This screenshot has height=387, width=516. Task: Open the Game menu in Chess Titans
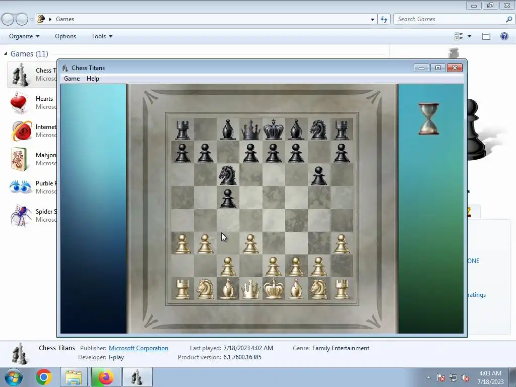point(72,79)
